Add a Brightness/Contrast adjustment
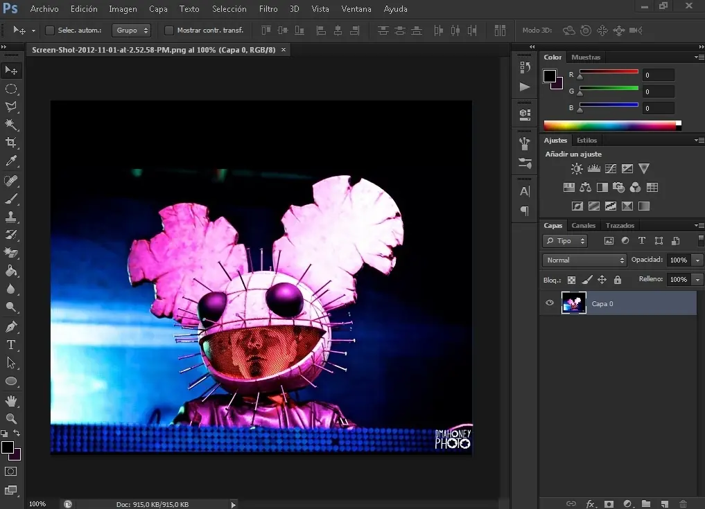This screenshot has width=705, height=509. coord(577,168)
